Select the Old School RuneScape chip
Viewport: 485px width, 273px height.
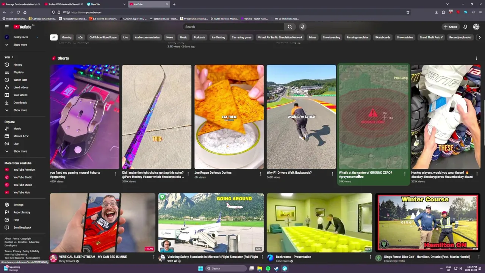pyautogui.click(x=103, y=38)
